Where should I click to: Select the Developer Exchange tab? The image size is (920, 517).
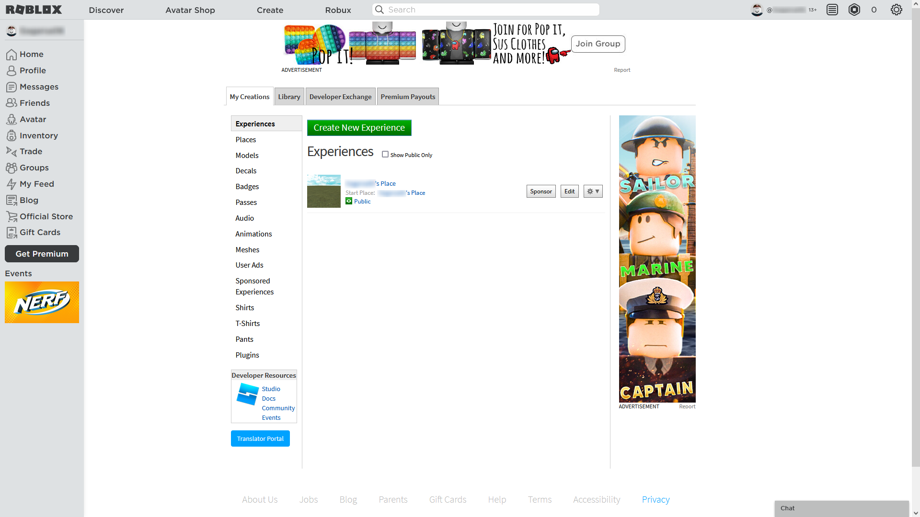point(340,96)
